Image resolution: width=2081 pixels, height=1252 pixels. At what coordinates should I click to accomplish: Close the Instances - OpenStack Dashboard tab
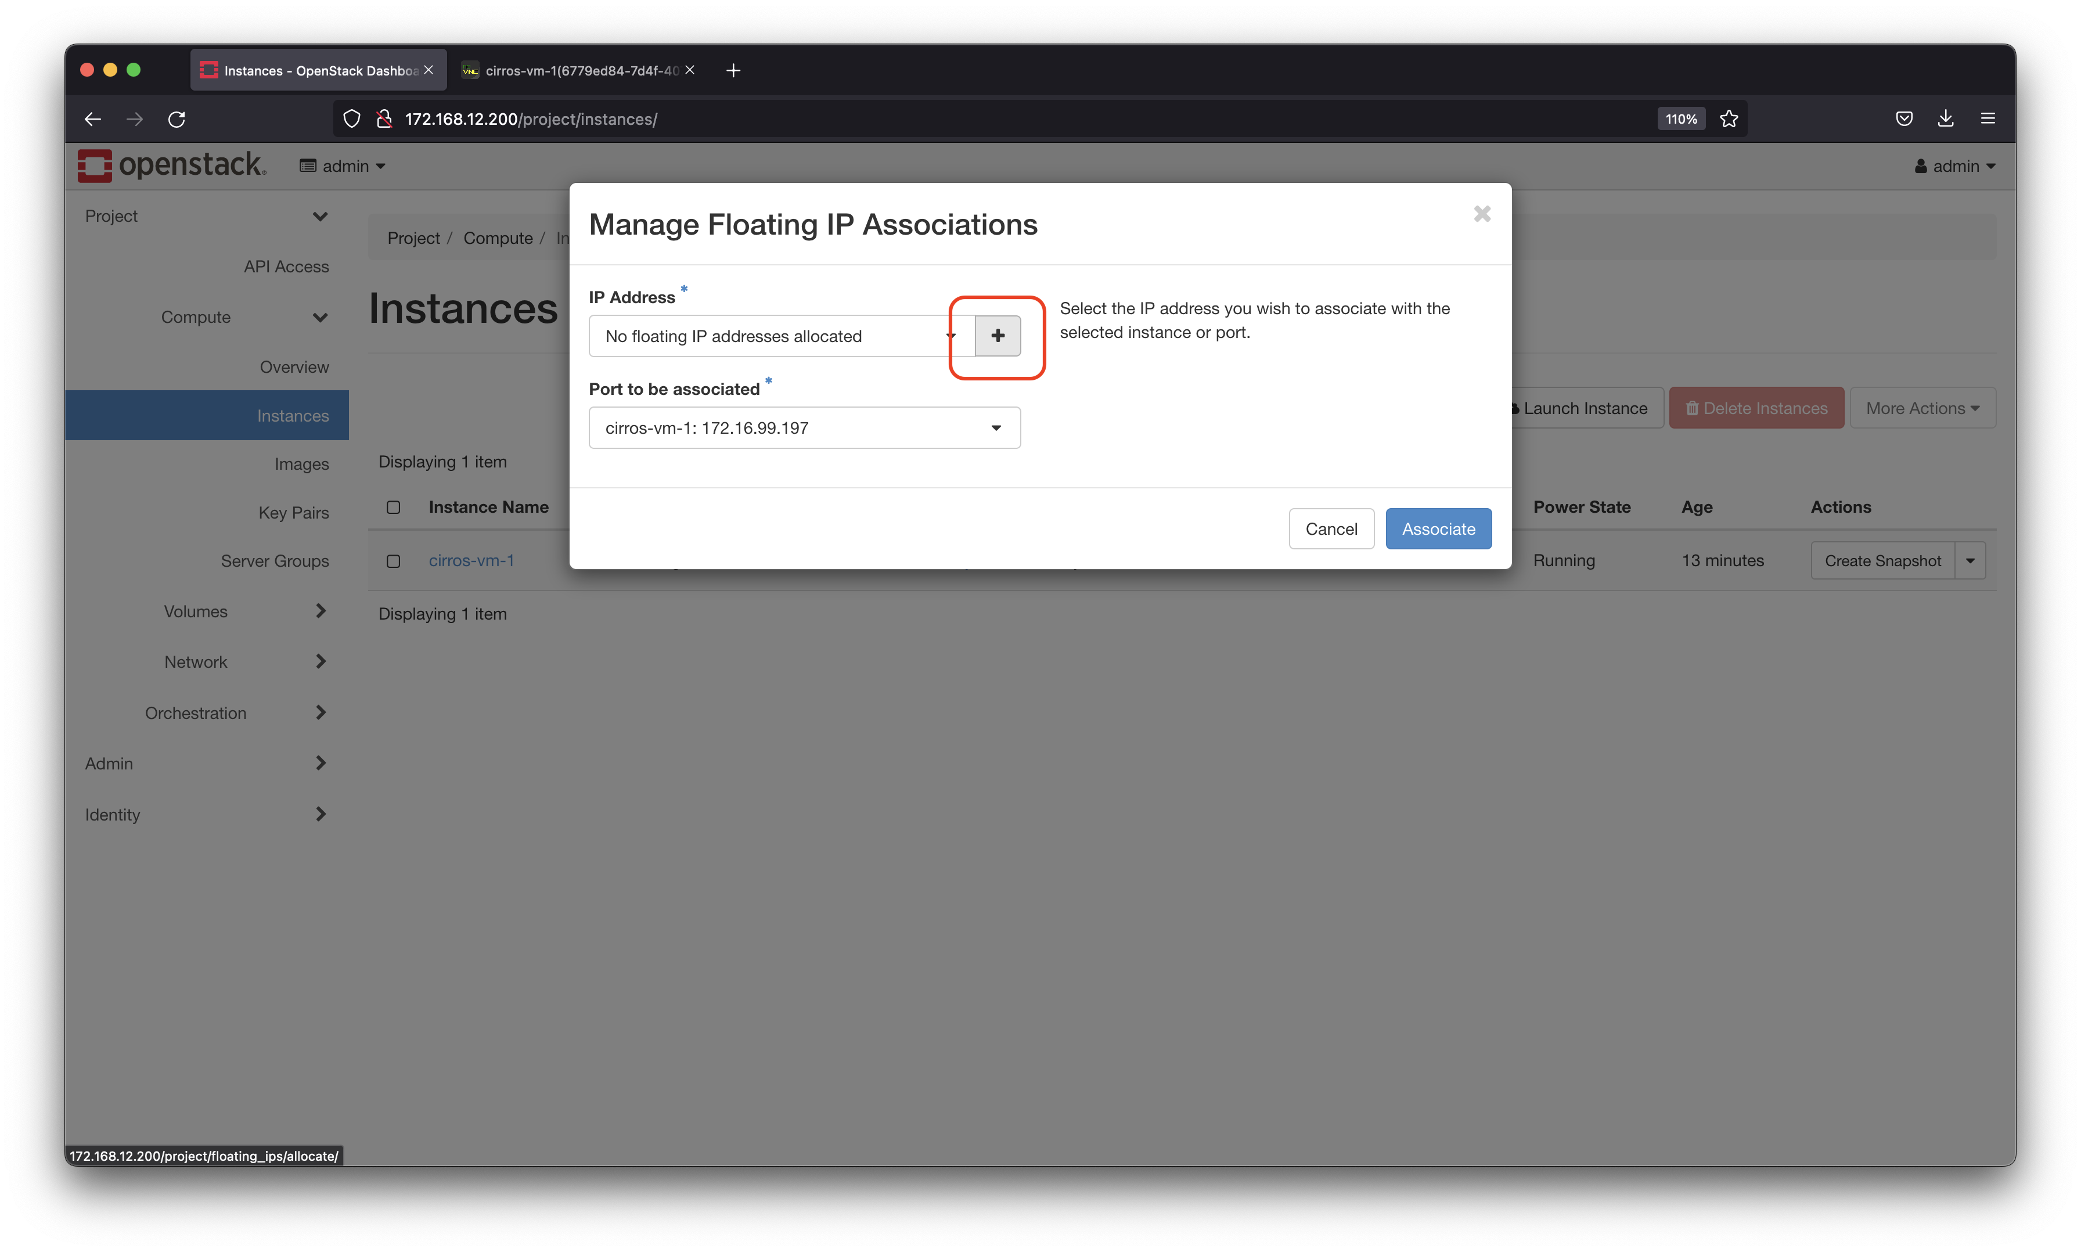(x=429, y=70)
